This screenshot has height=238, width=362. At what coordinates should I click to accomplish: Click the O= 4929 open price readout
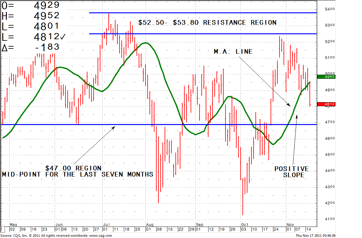(x=30, y=5)
